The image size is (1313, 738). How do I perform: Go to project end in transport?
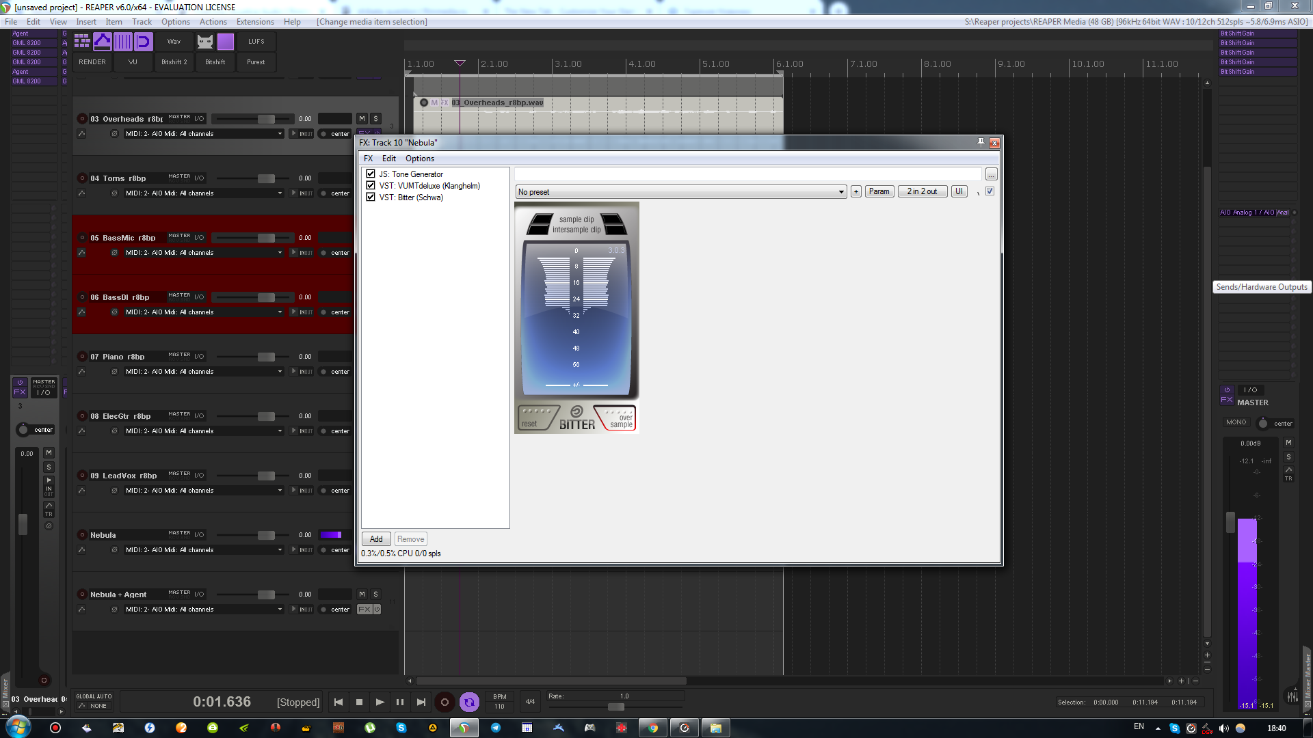pos(421,702)
